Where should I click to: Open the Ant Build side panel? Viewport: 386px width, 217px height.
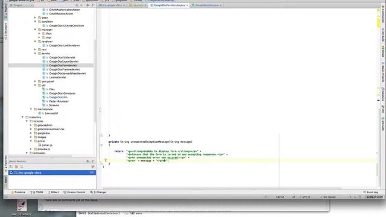(383, 35)
